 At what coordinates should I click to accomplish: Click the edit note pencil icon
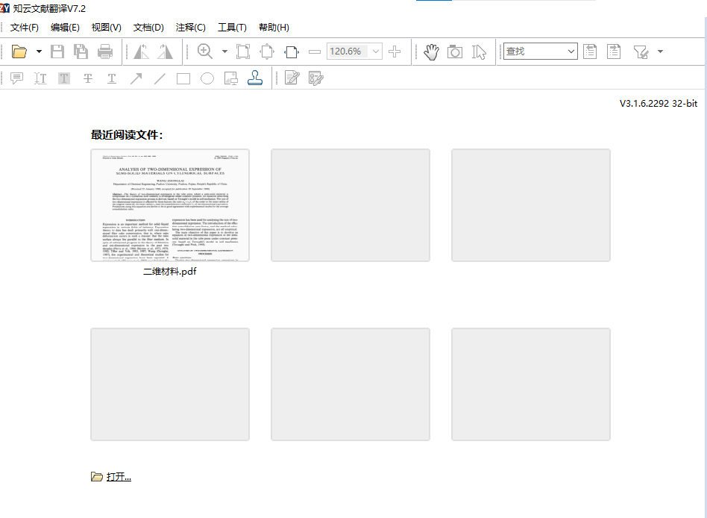point(292,78)
